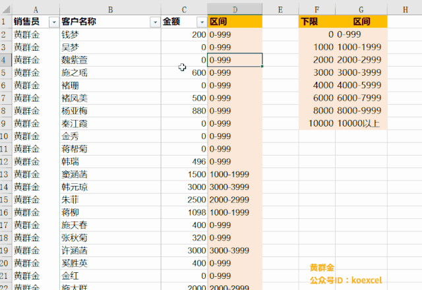
Task: Click lookup lower-limit cell 4000
Action: pos(317,85)
